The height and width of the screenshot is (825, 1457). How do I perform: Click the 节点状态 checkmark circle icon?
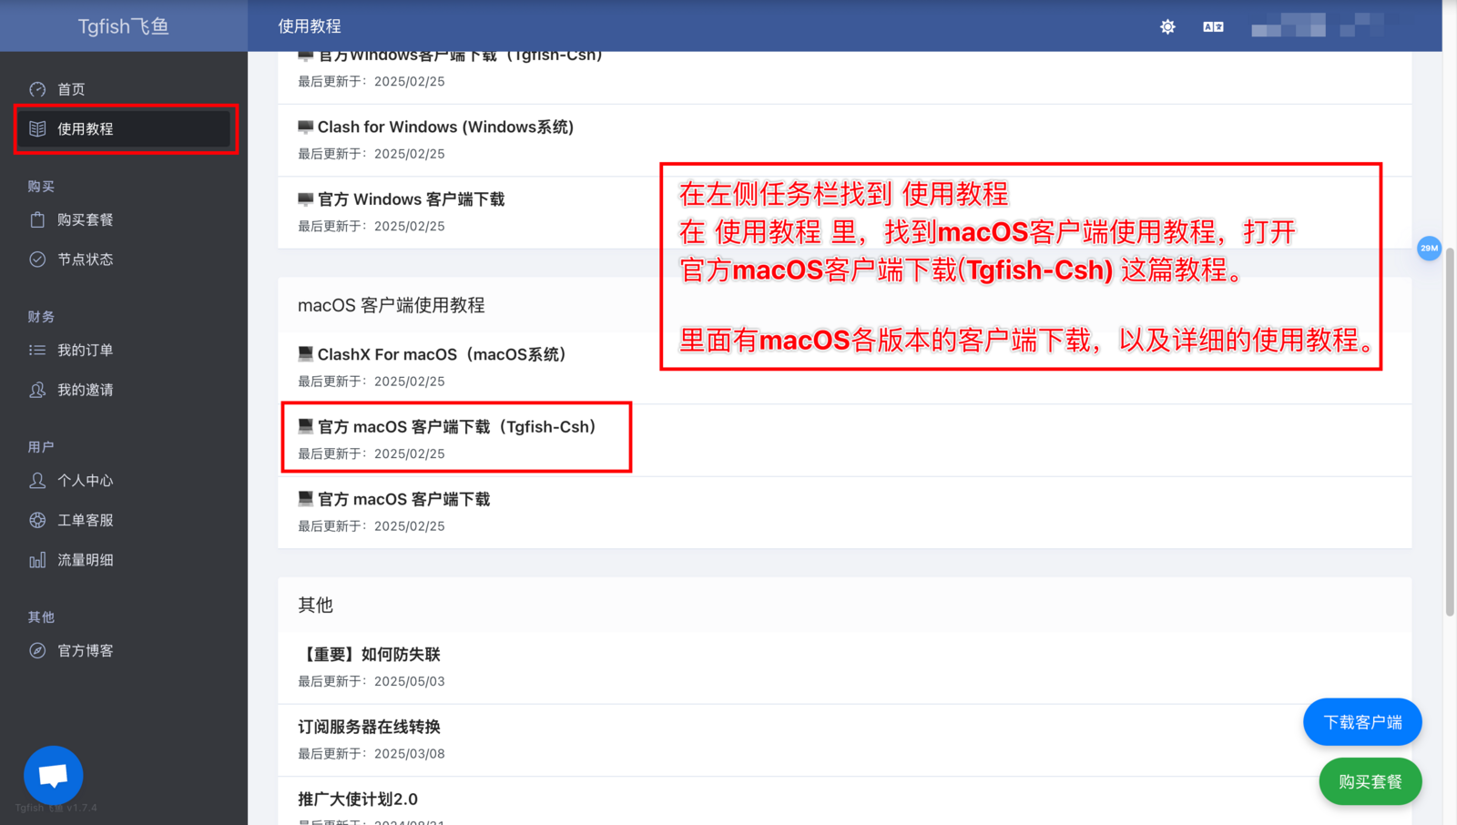pos(37,260)
